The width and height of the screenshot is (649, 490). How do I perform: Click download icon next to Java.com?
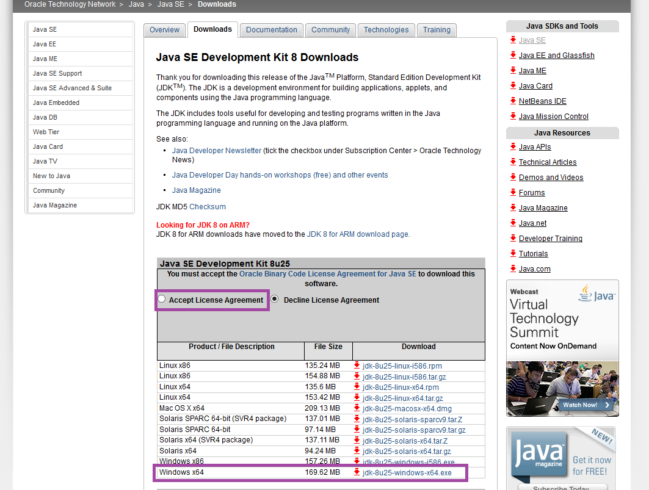point(511,269)
